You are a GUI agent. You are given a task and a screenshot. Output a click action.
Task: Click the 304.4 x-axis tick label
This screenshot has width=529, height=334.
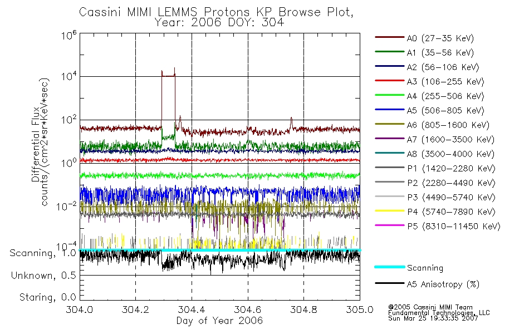(x=192, y=310)
